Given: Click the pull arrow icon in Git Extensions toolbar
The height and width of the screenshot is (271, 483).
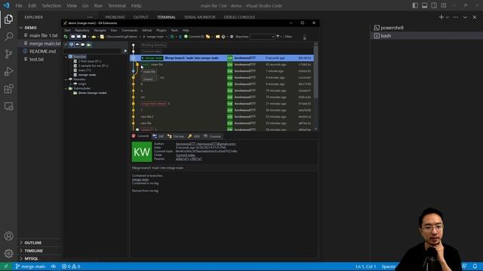Looking at the screenshot, I should 172,37.
